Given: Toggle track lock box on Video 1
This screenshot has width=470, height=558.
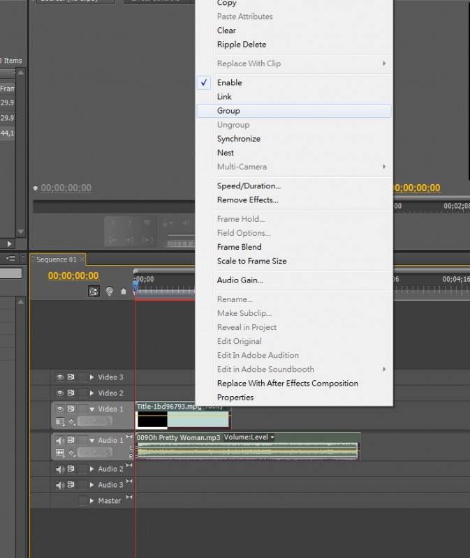Looking at the screenshot, I should coord(83,409).
